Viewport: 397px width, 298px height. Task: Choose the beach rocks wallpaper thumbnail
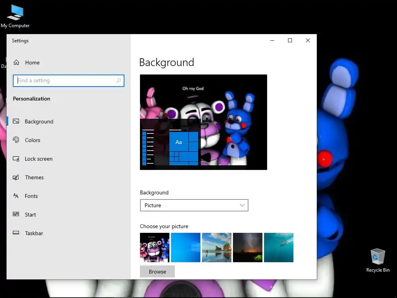pos(217,247)
